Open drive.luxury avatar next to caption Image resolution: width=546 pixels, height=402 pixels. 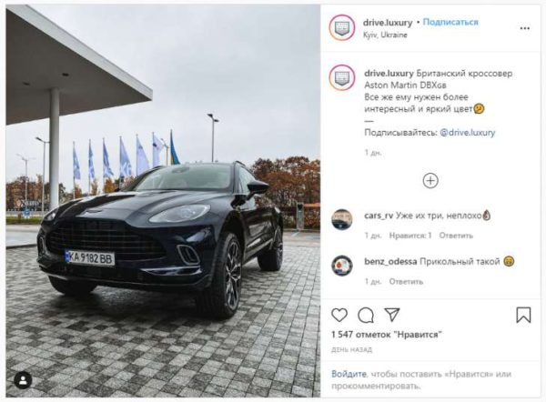pyautogui.click(x=342, y=77)
